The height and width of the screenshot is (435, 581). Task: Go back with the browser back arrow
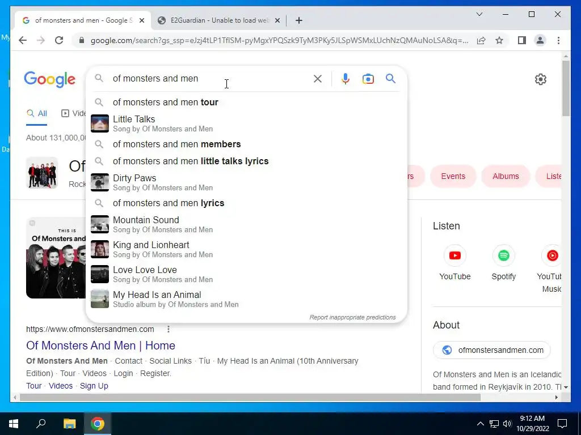(23, 40)
